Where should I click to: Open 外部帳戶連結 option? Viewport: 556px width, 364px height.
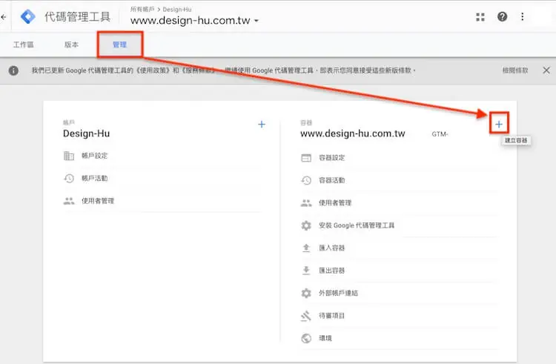point(338,293)
